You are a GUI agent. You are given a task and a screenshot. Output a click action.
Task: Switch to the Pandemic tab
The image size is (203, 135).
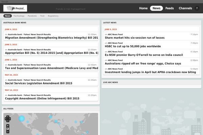[32, 16]
